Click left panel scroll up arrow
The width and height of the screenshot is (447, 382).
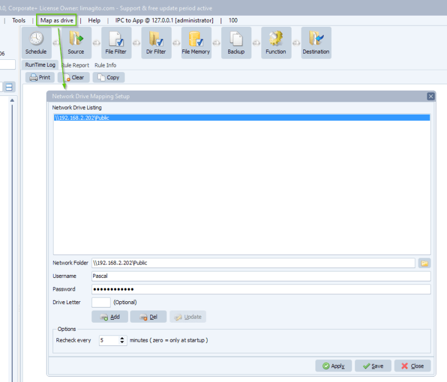pos(12,100)
